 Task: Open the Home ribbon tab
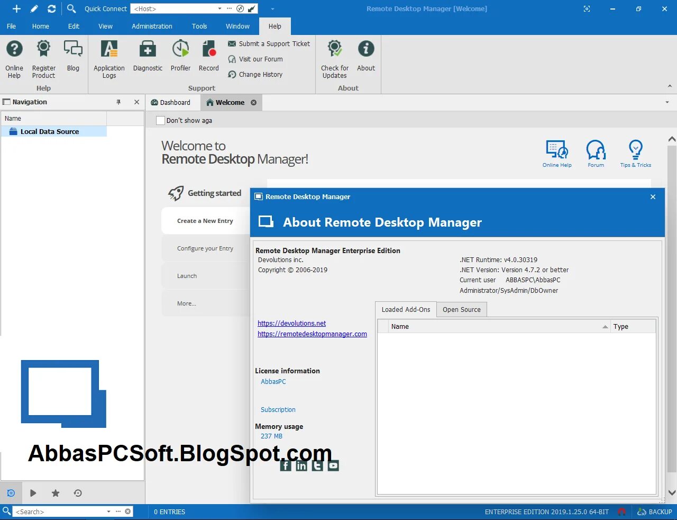[41, 26]
